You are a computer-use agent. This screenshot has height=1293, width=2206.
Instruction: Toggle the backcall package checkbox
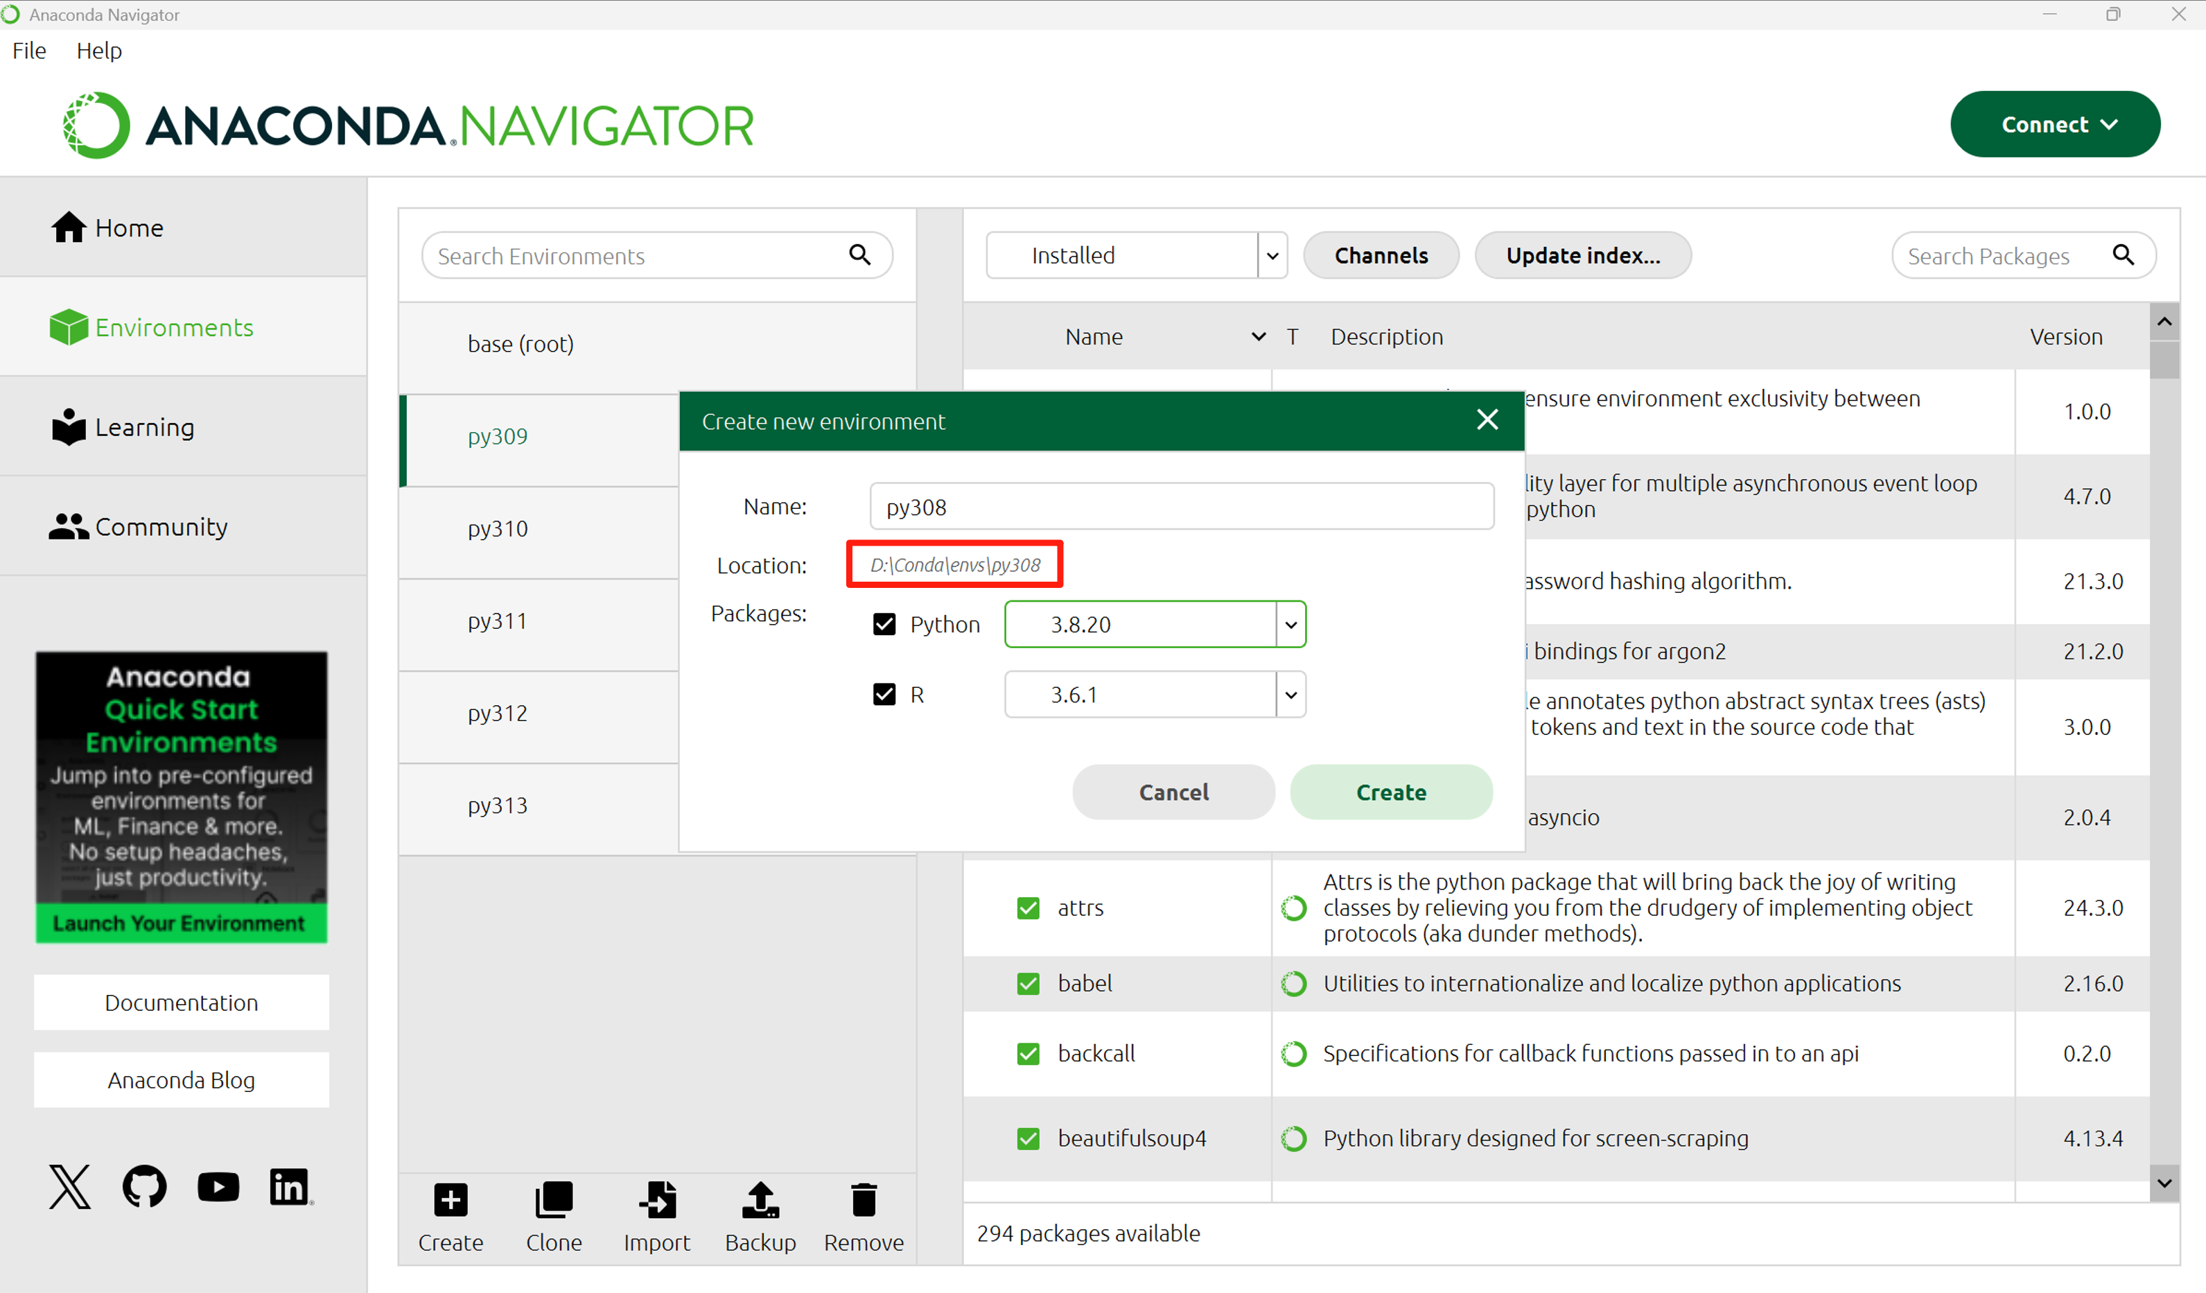point(1028,1054)
